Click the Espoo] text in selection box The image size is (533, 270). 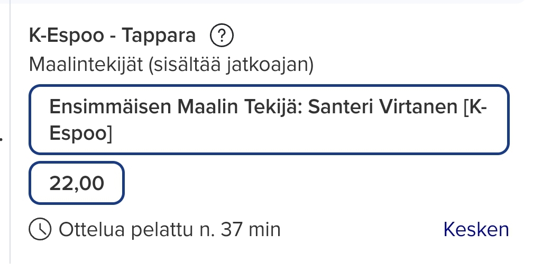coord(80,133)
